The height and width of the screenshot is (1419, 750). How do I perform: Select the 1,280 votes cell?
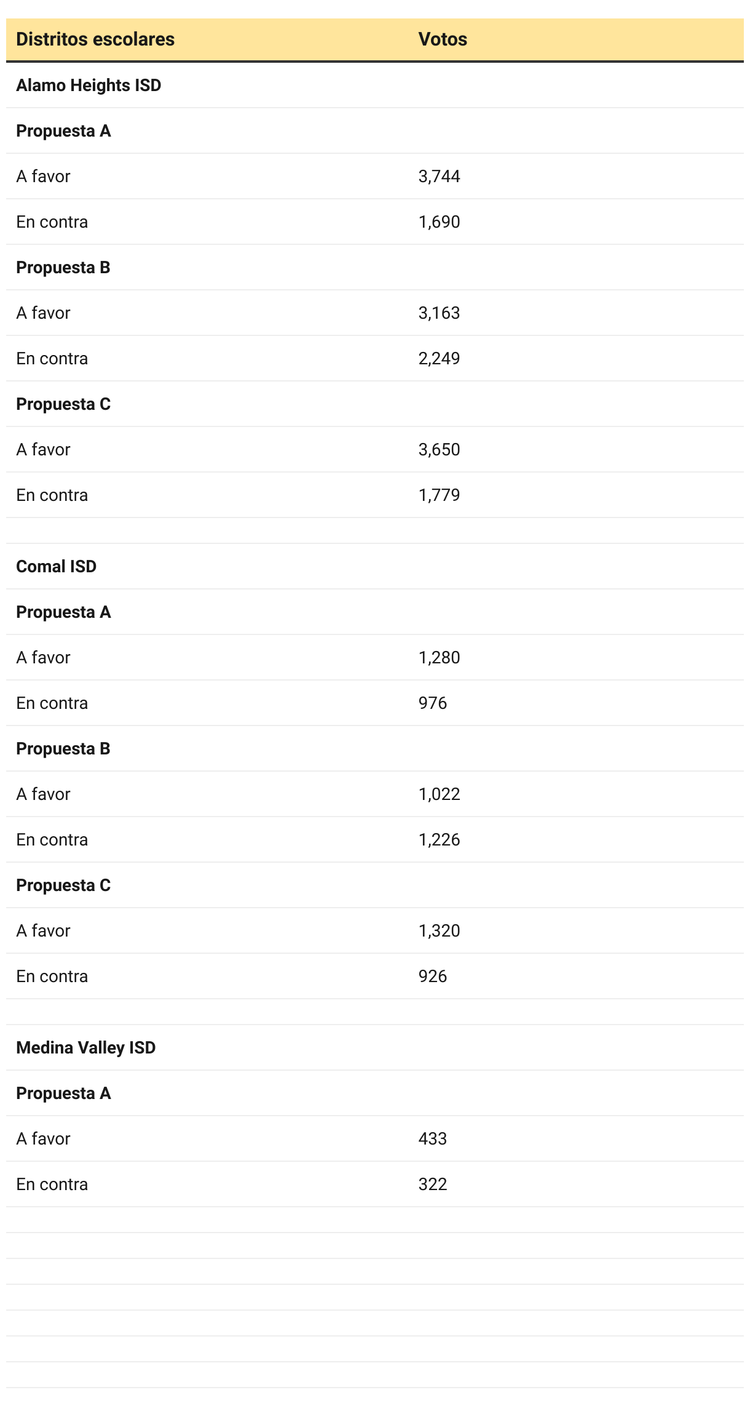tap(439, 657)
